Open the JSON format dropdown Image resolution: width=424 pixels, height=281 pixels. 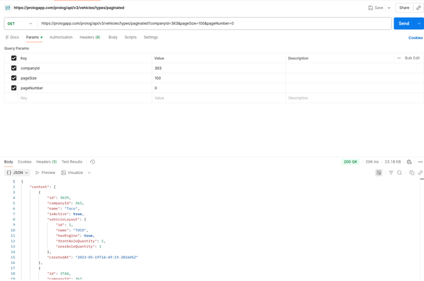17,173
